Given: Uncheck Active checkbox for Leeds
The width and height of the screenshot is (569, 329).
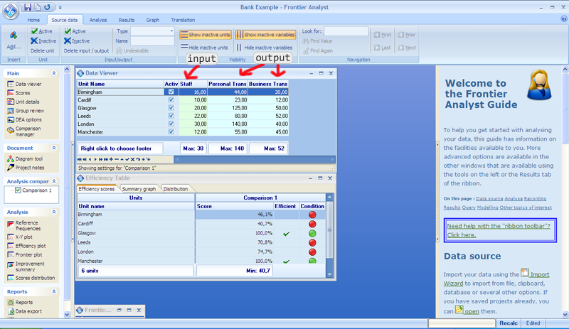Looking at the screenshot, I should pyautogui.click(x=171, y=116).
